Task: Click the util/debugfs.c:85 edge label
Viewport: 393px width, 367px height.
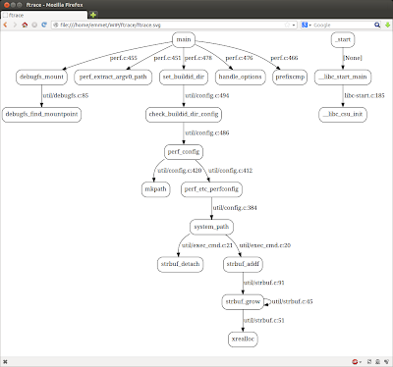Action: coord(66,96)
